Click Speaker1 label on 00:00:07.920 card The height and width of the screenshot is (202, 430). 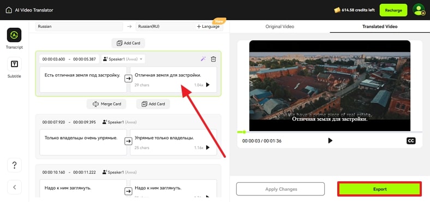(x=120, y=122)
